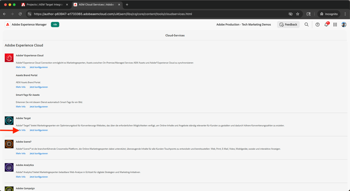The width and height of the screenshot is (350, 191).
Task: Open the search magnifier in header
Action: 307,25
